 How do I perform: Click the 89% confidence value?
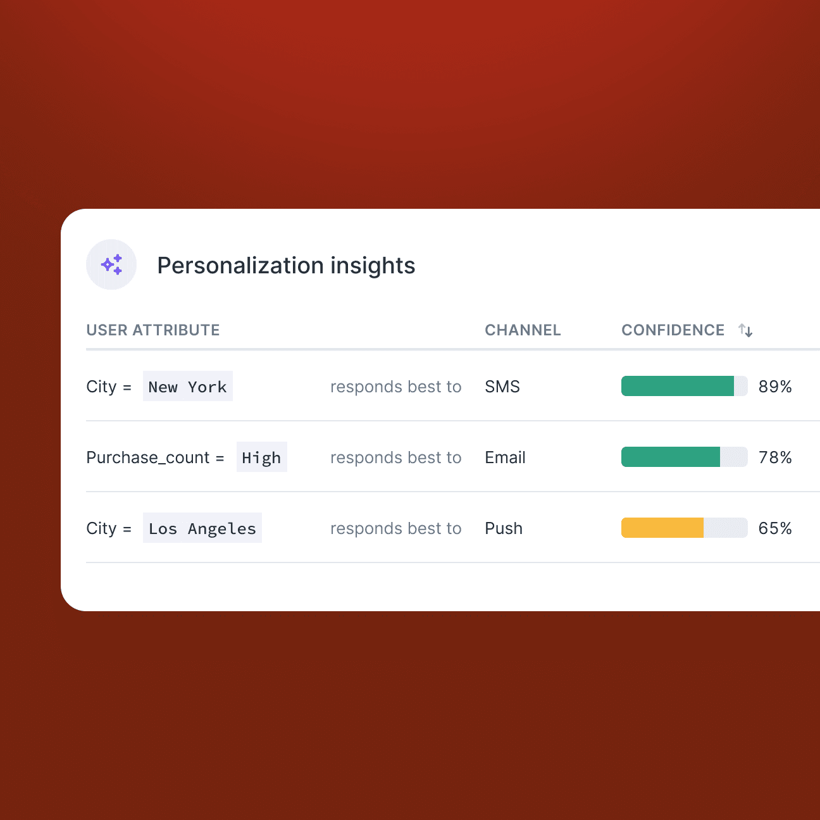774,386
